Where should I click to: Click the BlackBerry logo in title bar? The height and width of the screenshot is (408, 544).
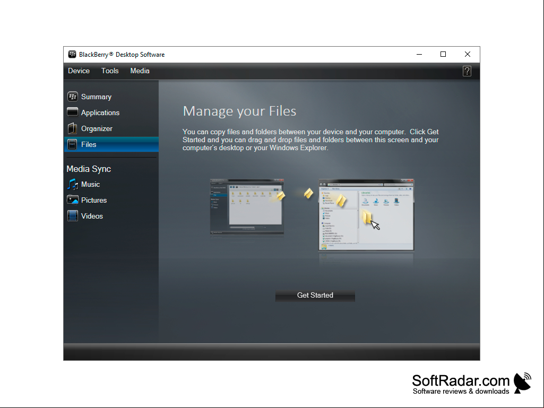72,55
